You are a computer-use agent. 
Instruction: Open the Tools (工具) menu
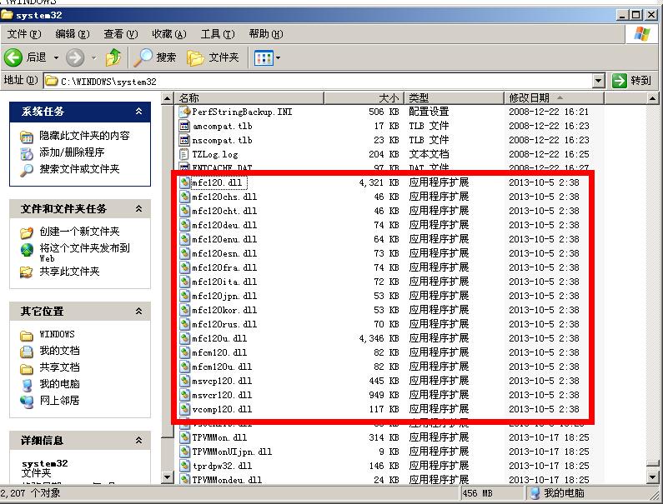point(218,34)
